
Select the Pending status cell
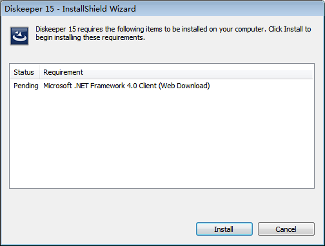[x=26, y=86]
